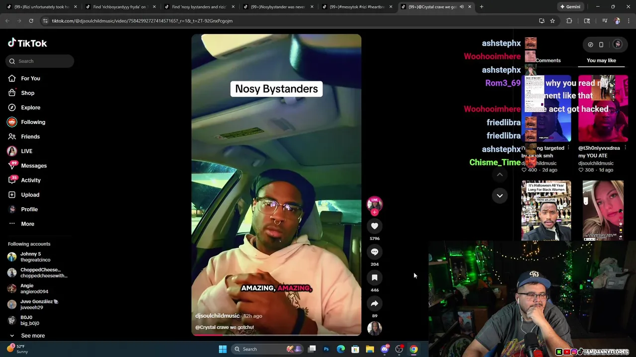Open OBS Studio from taskbar
Viewport: 636px width, 357px height.
[x=399, y=349]
